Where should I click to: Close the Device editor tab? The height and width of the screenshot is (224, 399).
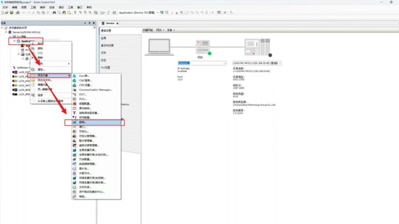(118, 23)
